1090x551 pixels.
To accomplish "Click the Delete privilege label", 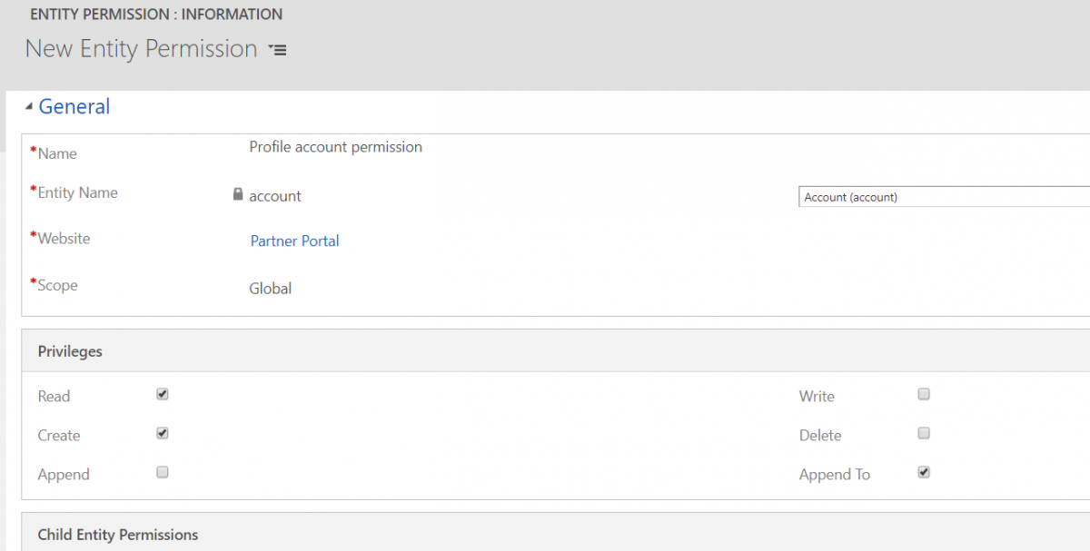I will 820,436.
